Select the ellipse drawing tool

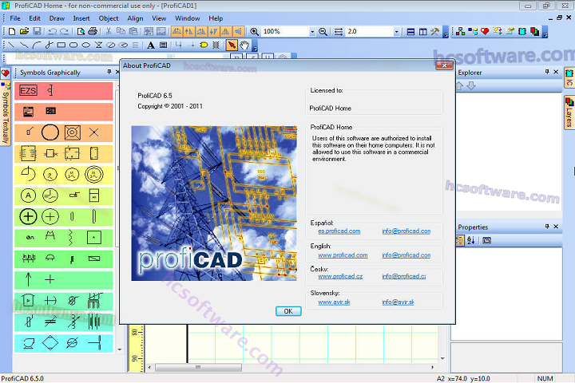(85, 45)
